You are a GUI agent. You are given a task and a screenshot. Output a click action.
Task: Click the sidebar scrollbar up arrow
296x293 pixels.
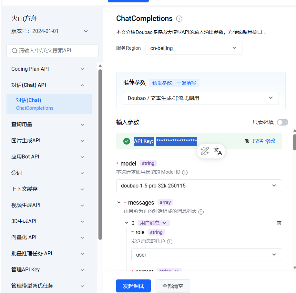pyautogui.click(x=100, y=66)
